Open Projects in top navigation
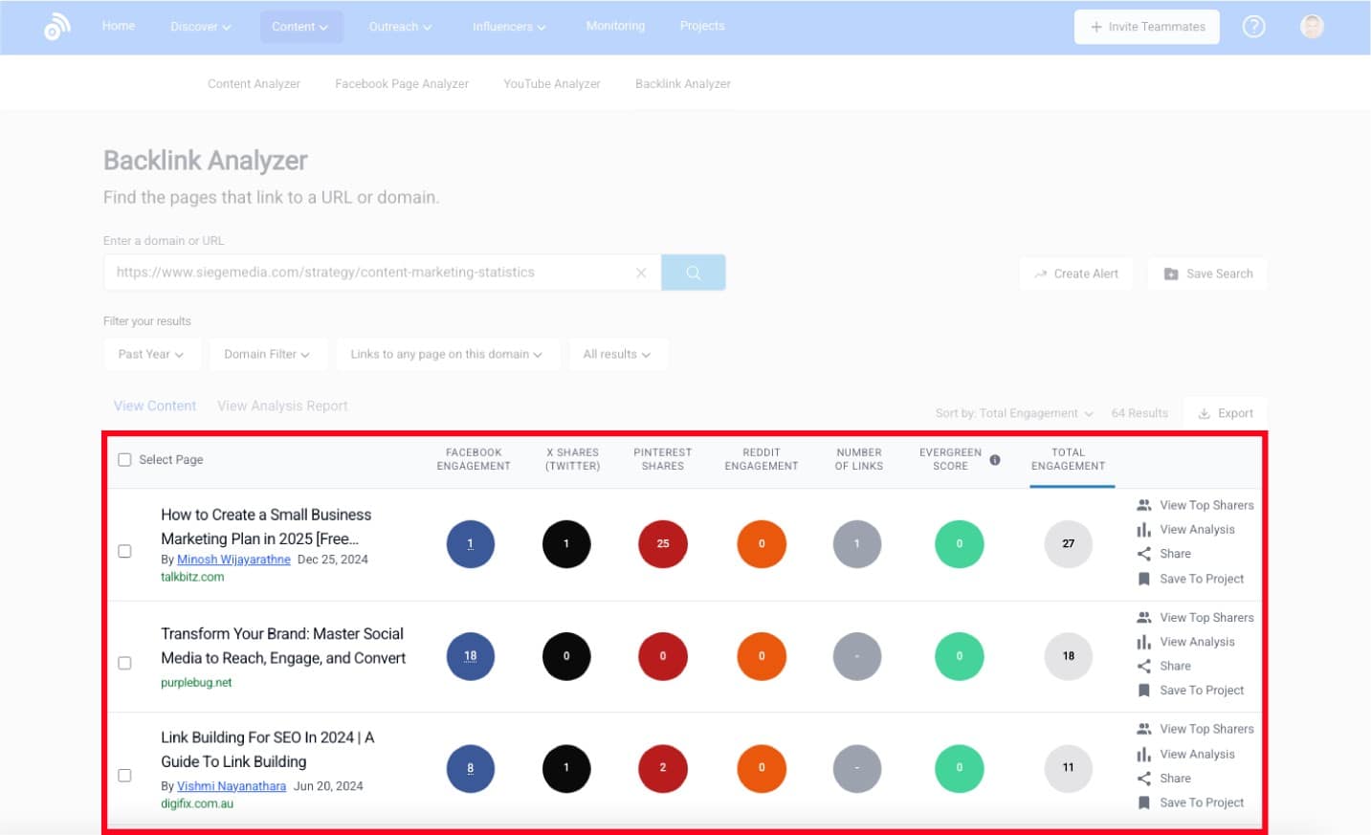 pos(702,26)
